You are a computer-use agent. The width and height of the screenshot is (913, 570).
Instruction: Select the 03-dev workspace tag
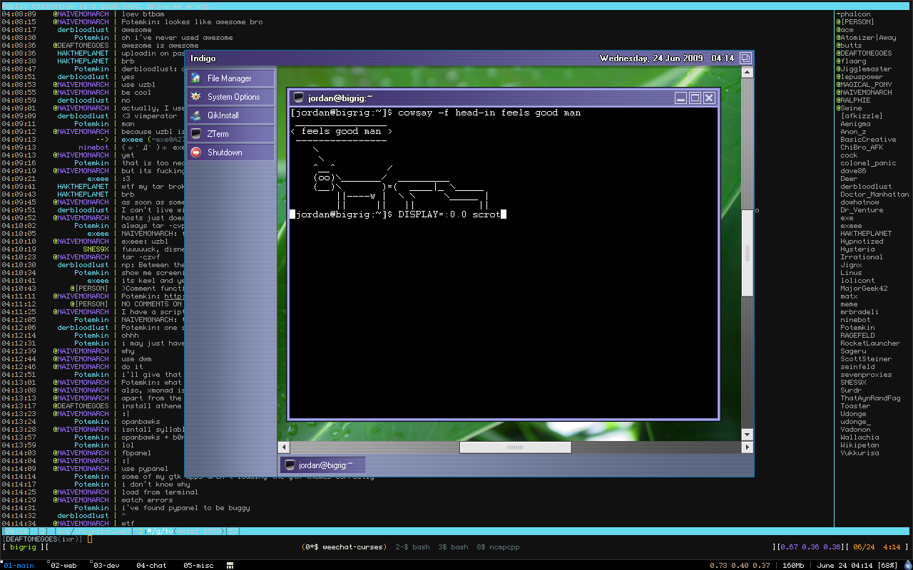[106, 566]
